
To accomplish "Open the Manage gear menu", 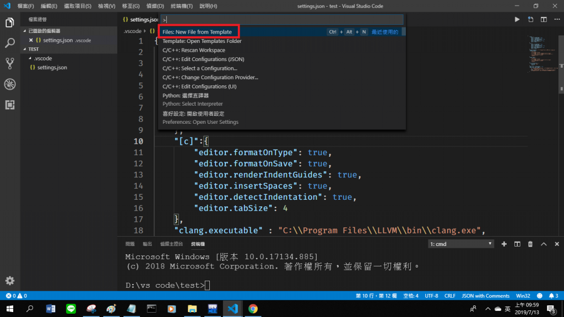I will (x=10, y=280).
